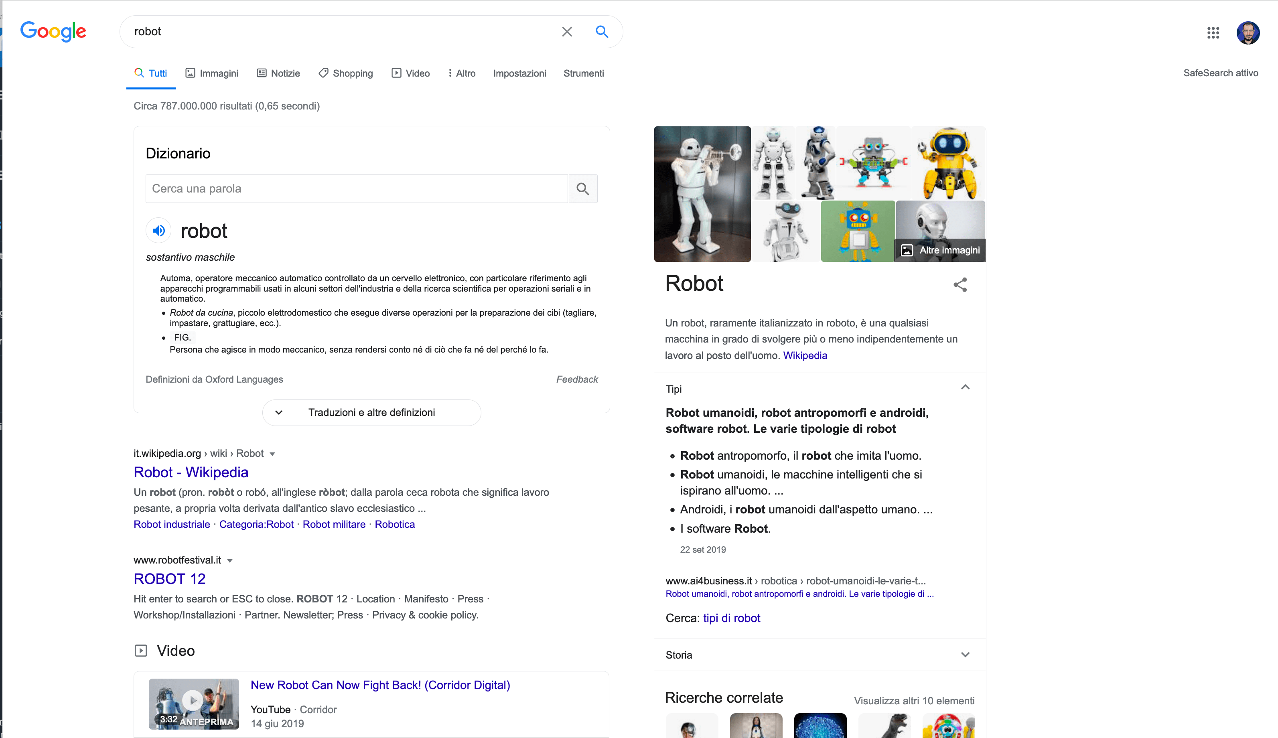Clear the search box with X icon
The image size is (1278, 738).
[x=567, y=31]
